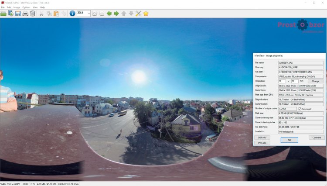The image size is (327, 186).
Task: Open the Options menu
Action: pos(26,7)
